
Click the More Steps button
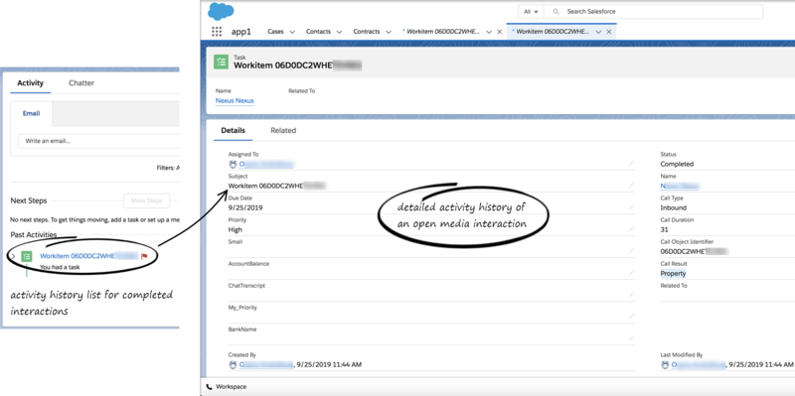tap(146, 200)
